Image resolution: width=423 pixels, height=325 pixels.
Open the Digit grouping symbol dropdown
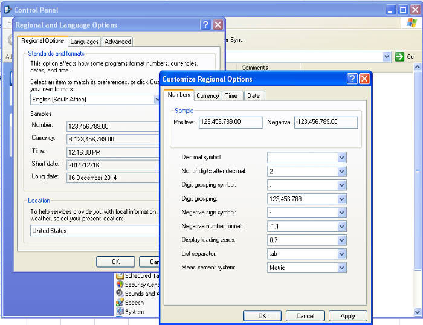(x=341, y=185)
